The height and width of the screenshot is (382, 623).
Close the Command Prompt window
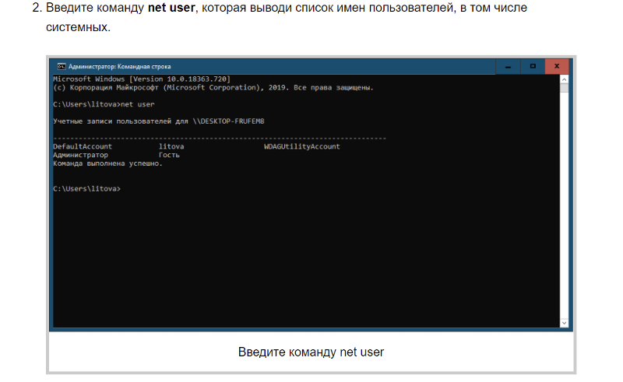coord(557,66)
